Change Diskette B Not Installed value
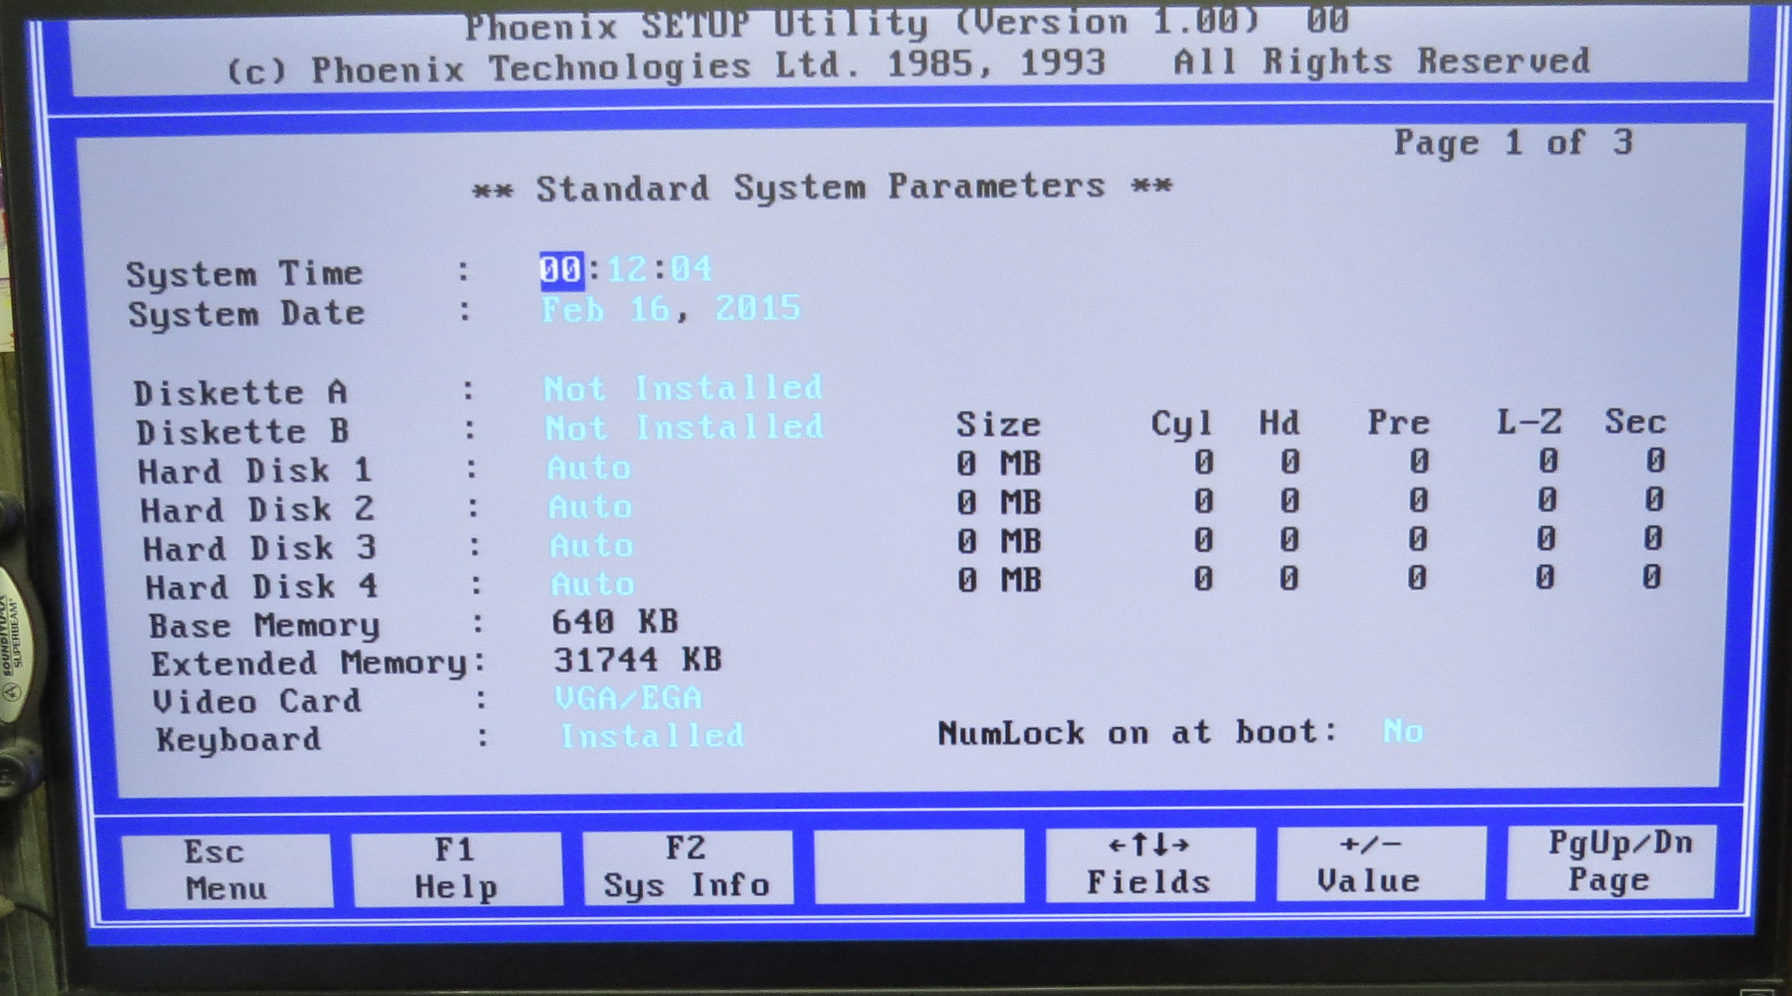Image resolution: width=1792 pixels, height=996 pixels. click(x=684, y=427)
